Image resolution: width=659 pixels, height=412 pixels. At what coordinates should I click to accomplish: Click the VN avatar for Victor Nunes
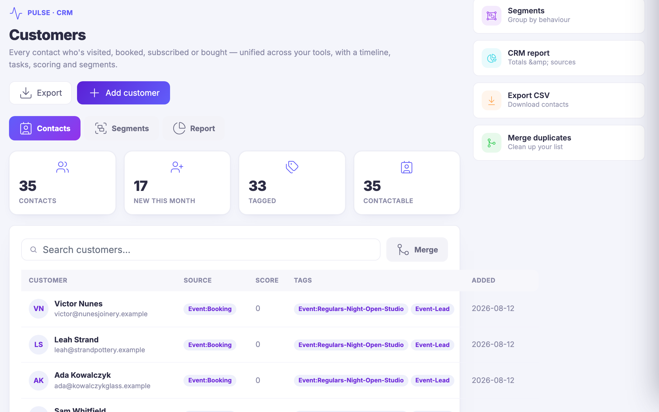point(39,309)
